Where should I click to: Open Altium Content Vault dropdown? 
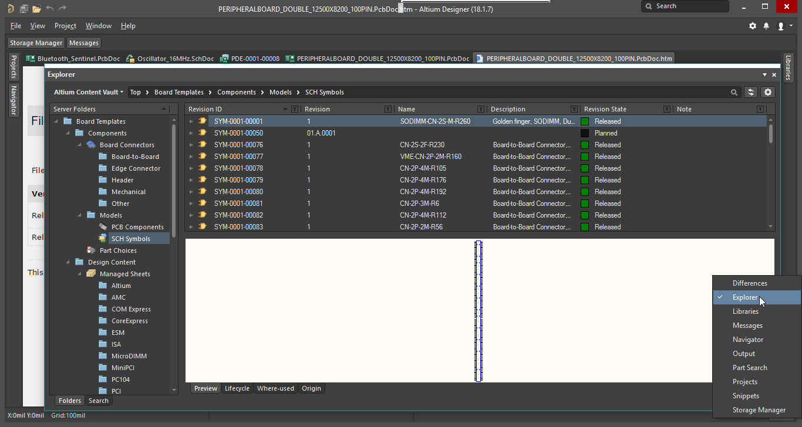(89, 92)
